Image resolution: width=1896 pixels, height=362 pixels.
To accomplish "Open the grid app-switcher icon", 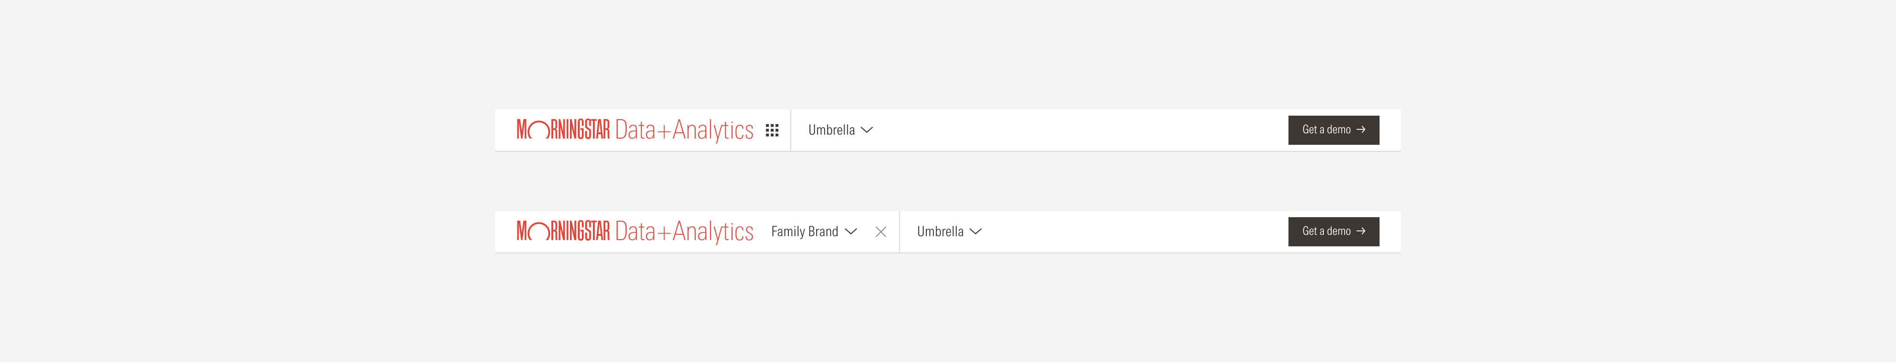I will pos(771,130).
